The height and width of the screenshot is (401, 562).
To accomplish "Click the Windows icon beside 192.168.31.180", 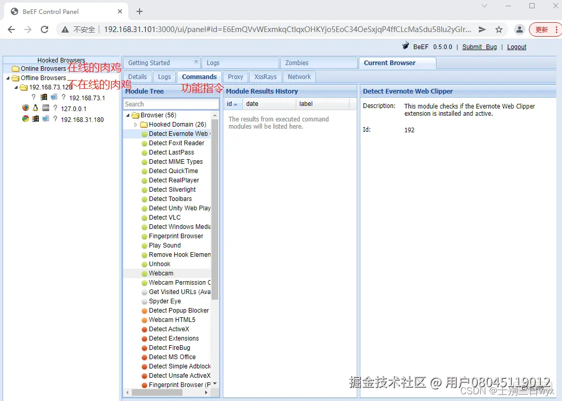I will tap(35, 119).
